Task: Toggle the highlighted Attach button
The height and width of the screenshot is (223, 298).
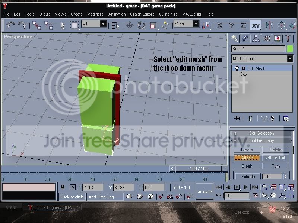Action: tap(247, 158)
